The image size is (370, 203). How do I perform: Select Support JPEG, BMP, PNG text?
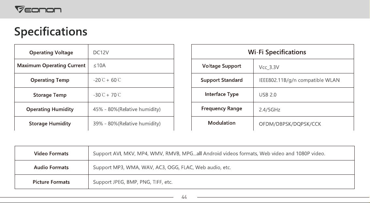(133, 182)
